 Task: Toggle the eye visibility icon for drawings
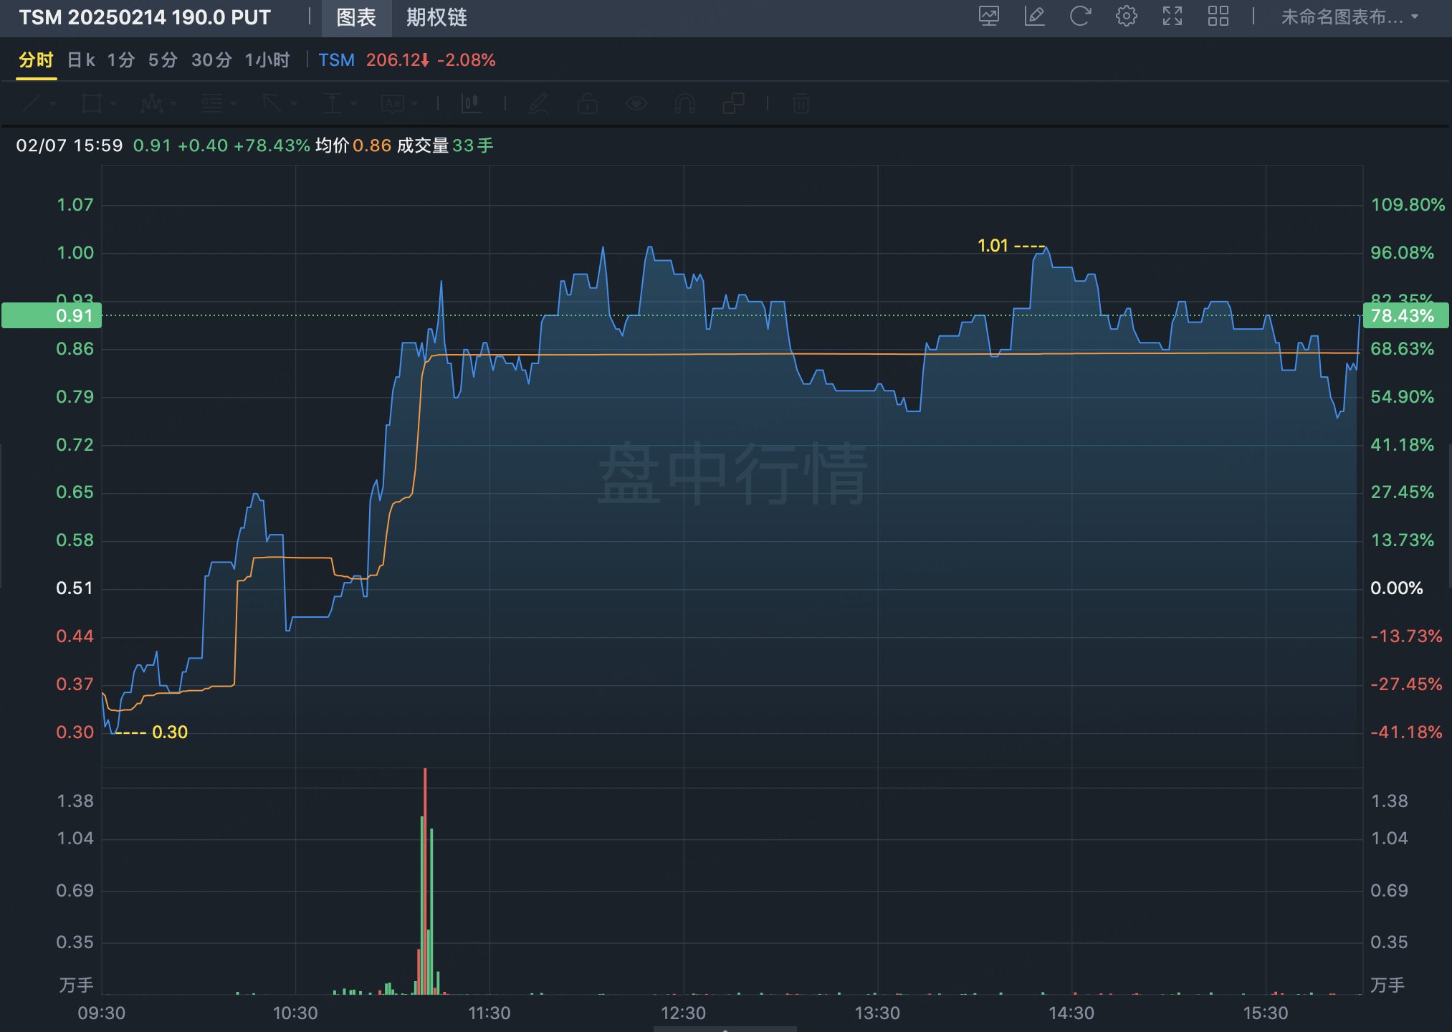636,104
